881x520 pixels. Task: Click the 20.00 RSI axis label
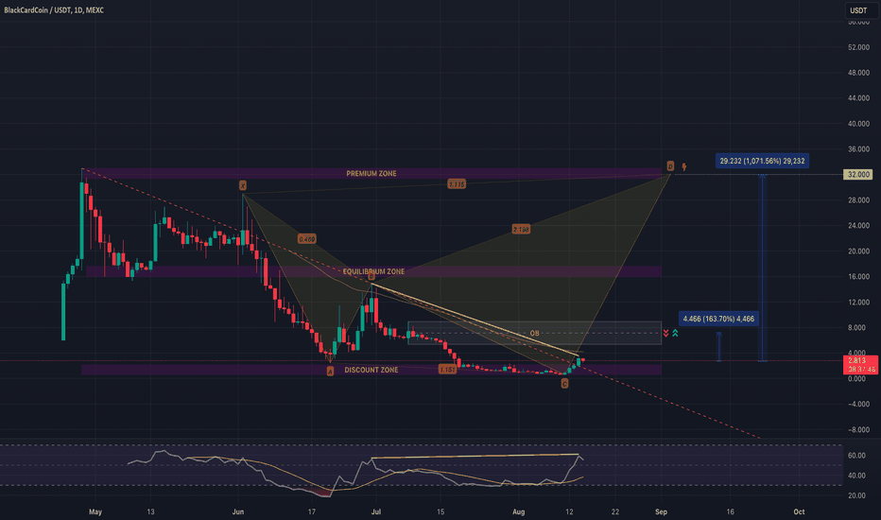tap(856, 495)
